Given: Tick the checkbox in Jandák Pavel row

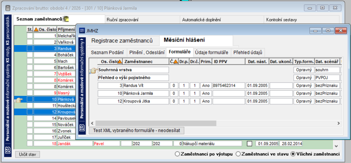Looking at the screenshot, I should tap(249, 144).
